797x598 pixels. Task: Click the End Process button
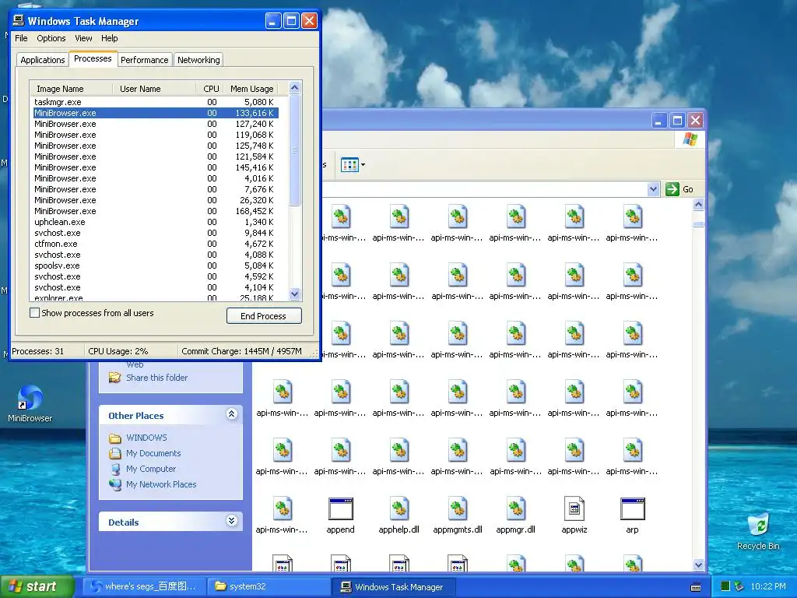pyautogui.click(x=264, y=316)
